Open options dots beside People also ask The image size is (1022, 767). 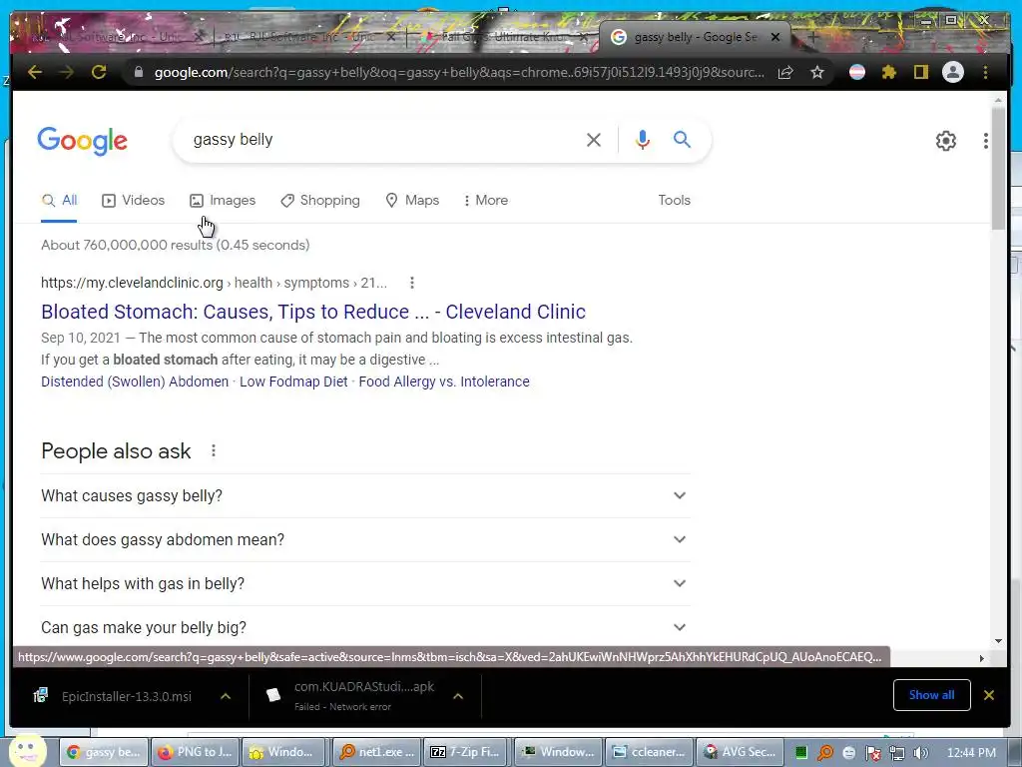214,450
